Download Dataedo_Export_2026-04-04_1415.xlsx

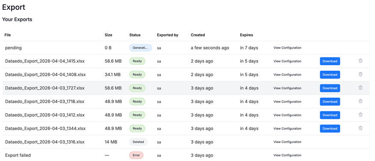click(330, 61)
